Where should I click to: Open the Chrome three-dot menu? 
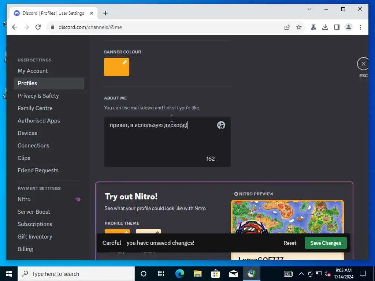click(x=360, y=27)
